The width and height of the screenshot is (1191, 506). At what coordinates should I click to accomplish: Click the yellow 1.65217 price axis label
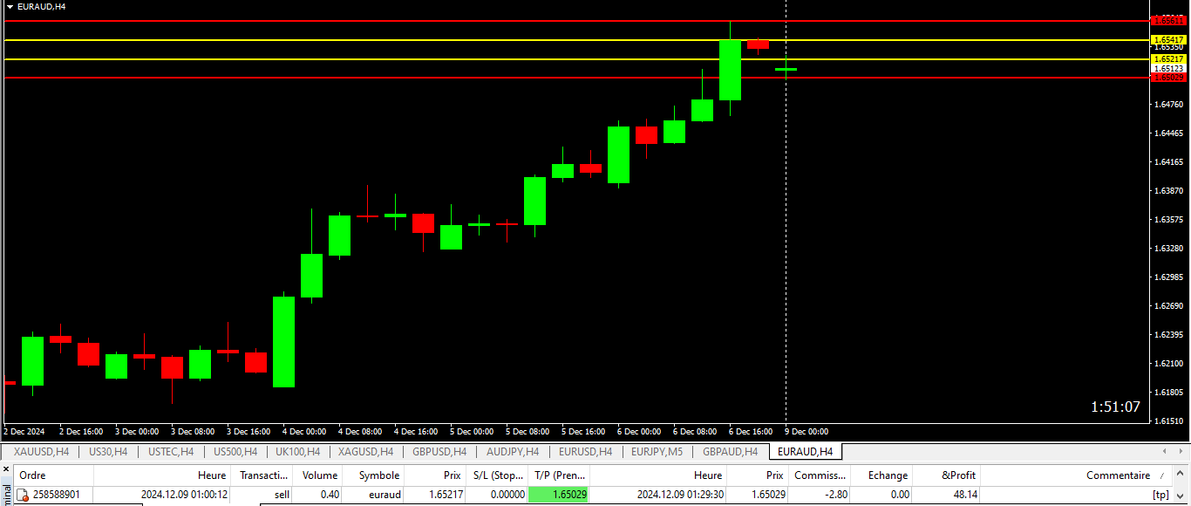(1168, 58)
